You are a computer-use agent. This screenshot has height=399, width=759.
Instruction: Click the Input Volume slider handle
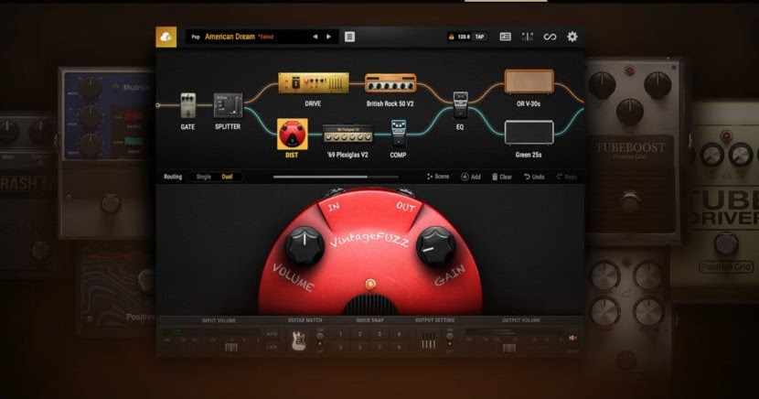(x=230, y=348)
